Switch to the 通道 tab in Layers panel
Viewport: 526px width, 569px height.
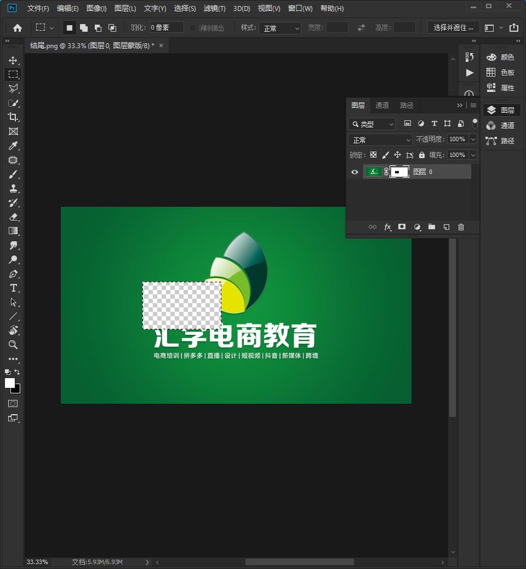click(382, 105)
